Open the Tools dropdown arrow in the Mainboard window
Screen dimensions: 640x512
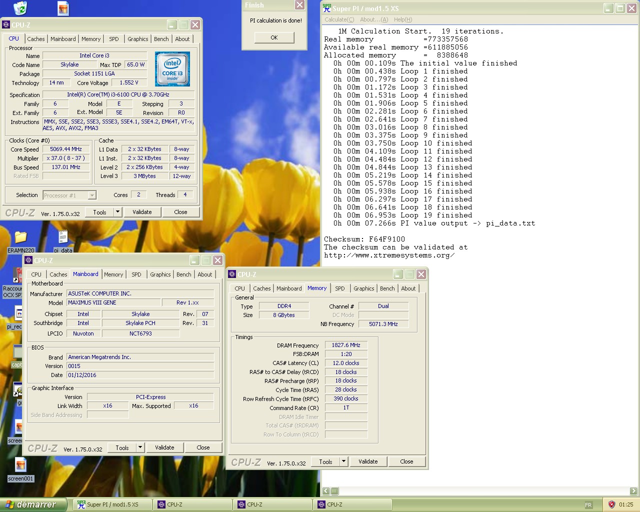tap(140, 447)
